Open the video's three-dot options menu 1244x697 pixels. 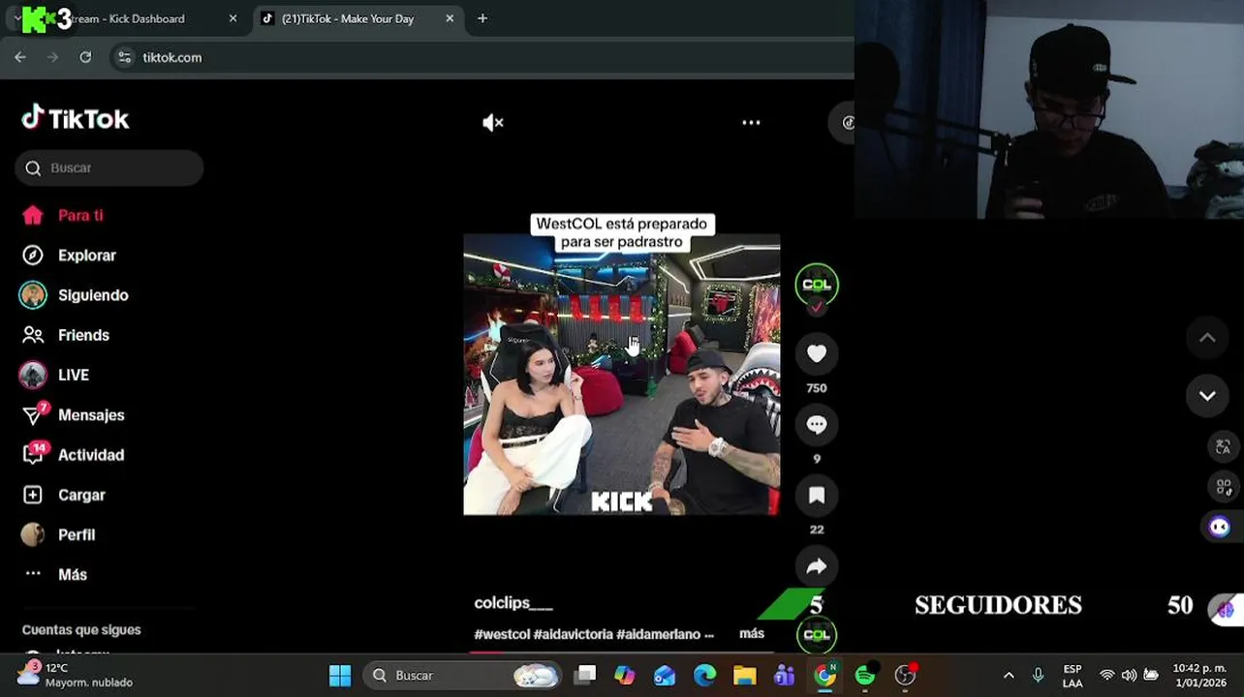coord(751,123)
